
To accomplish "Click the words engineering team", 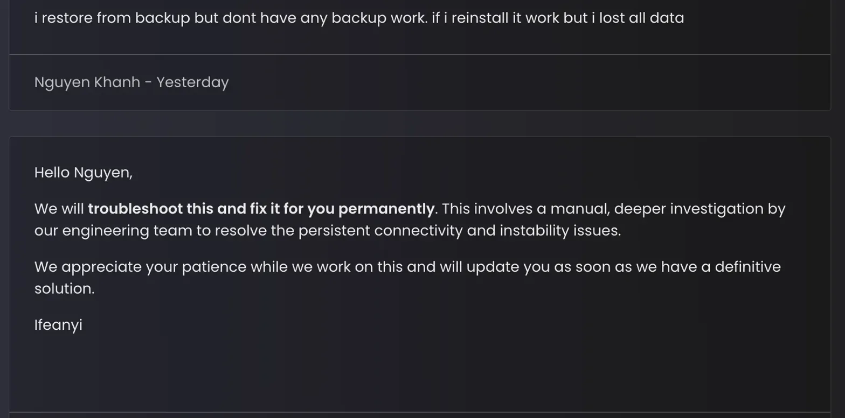I will coord(127,231).
